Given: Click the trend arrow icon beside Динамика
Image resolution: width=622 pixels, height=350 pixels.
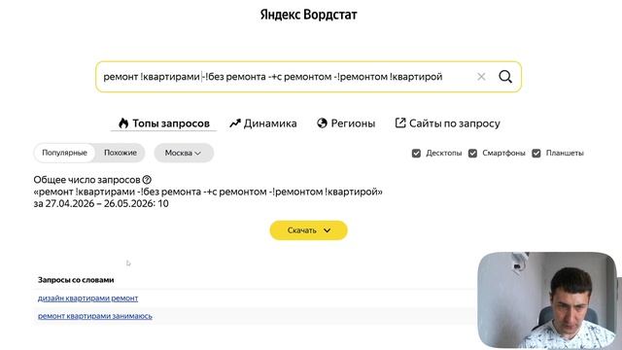Looking at the screenshot, I should [x=235, y=123].
